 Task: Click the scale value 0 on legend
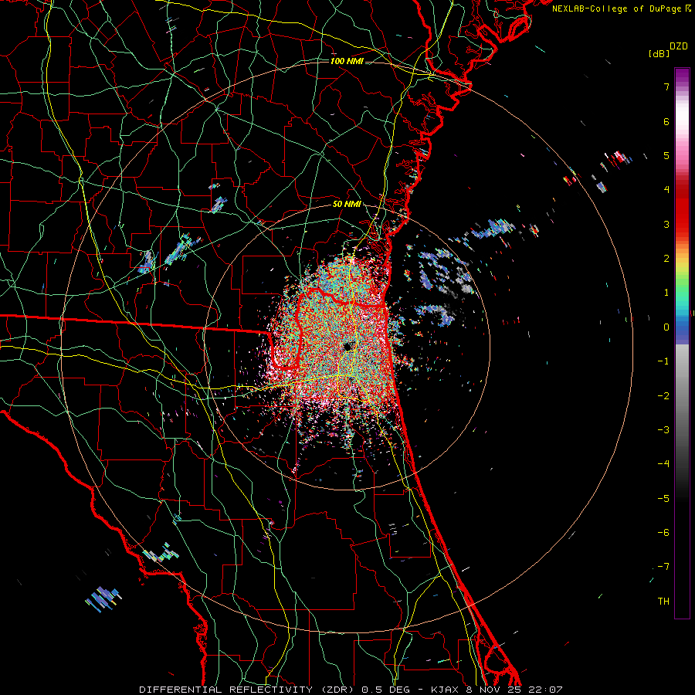pos(666,327)
